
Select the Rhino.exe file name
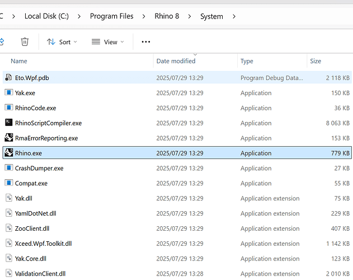point(29,153)
